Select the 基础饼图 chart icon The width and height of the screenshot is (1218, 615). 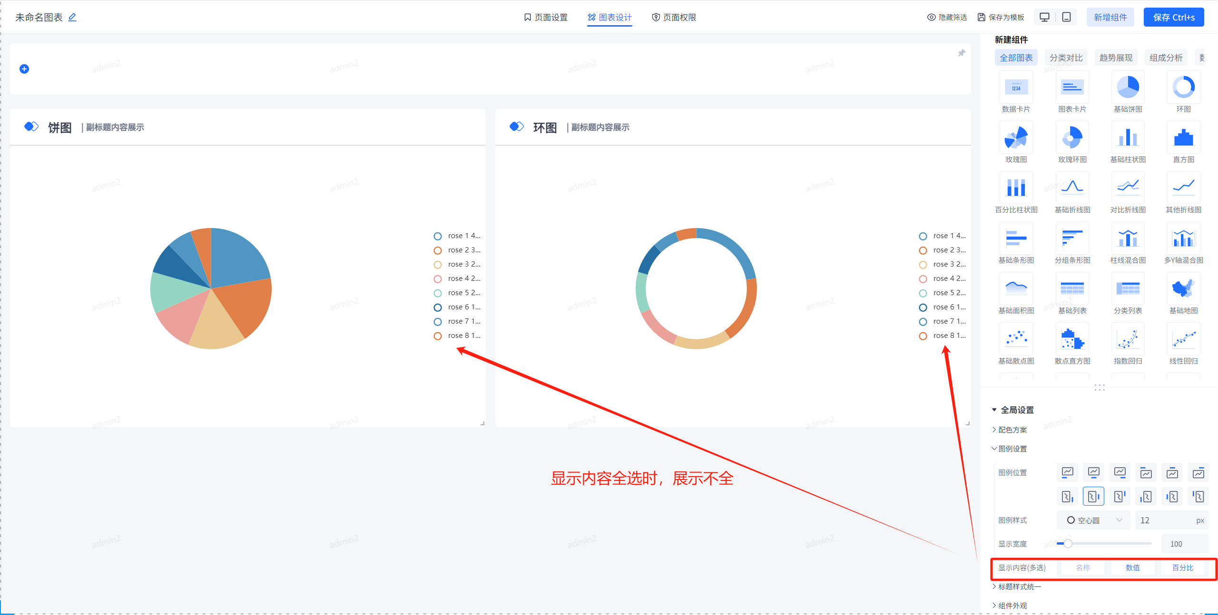(1128, 88)
